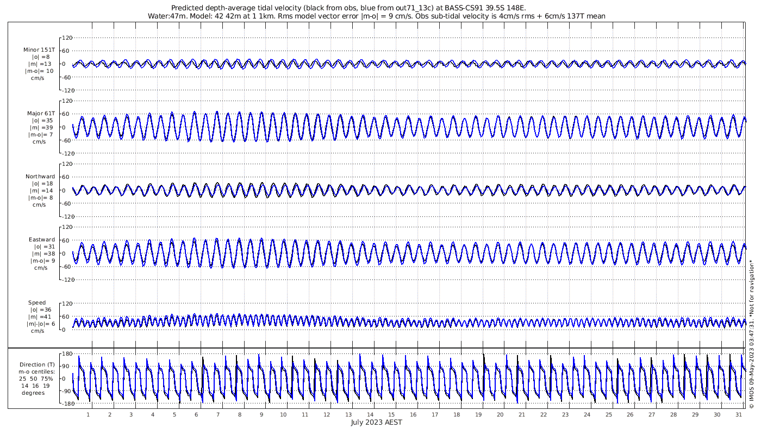Click the "|m| =41" value under Speed

[40, 317]
